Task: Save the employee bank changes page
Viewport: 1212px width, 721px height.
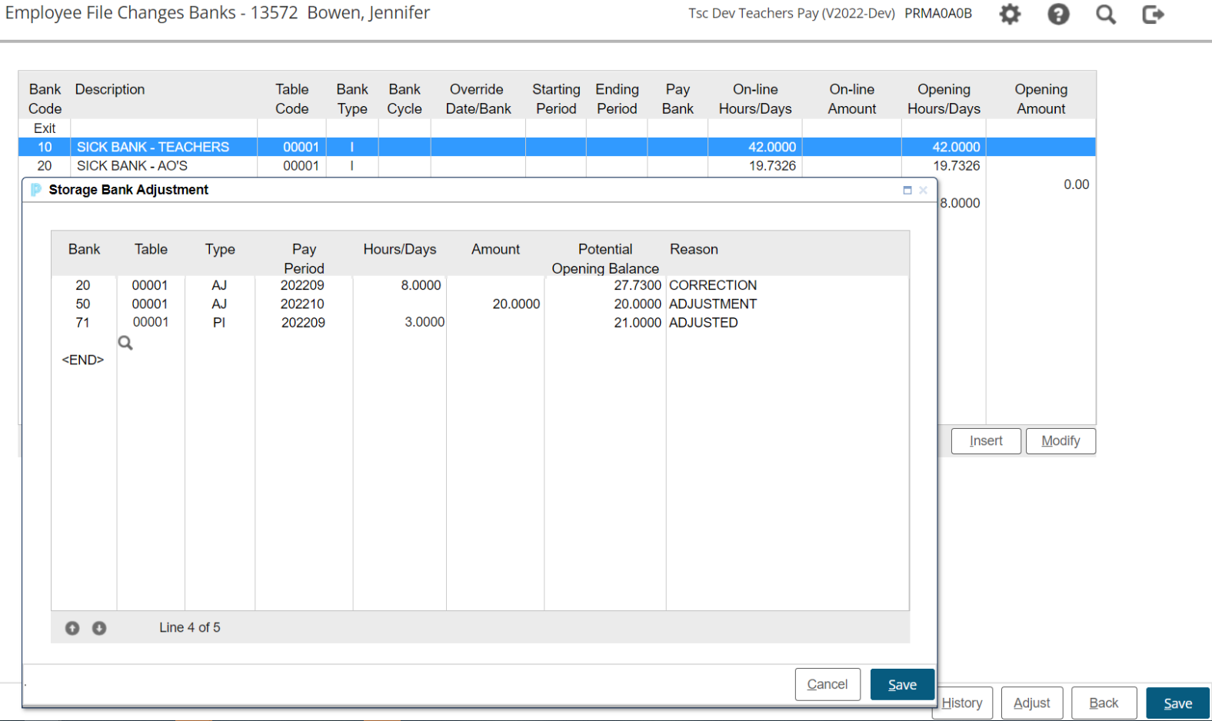Action: (x=1177, y=703)
